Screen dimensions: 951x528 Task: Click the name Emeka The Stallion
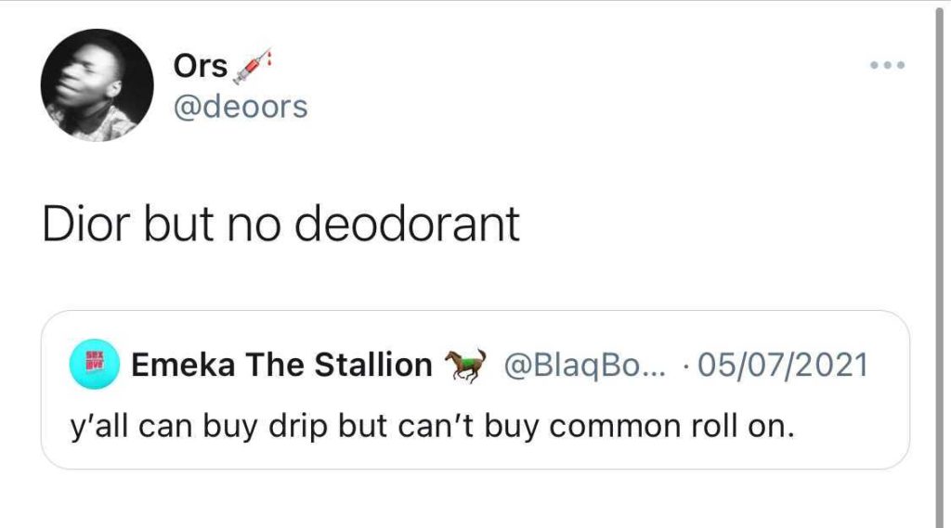point(281,365)
